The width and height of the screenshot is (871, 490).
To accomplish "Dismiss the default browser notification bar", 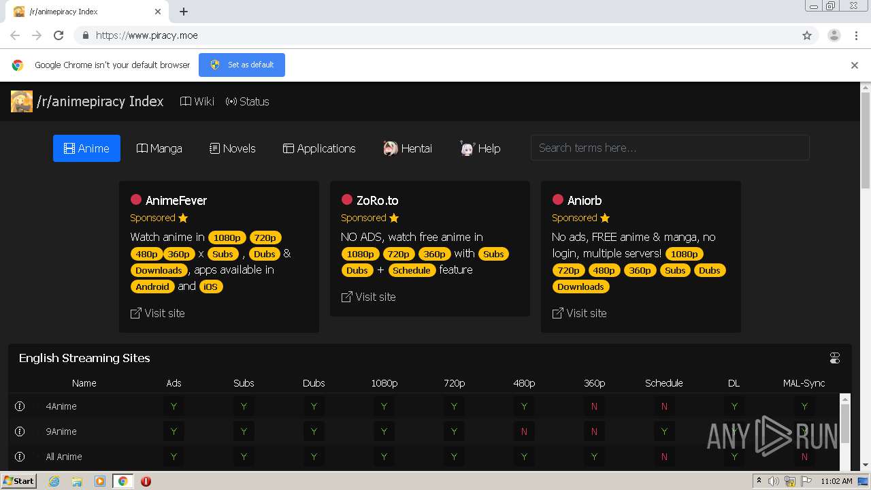I will 855,65.
